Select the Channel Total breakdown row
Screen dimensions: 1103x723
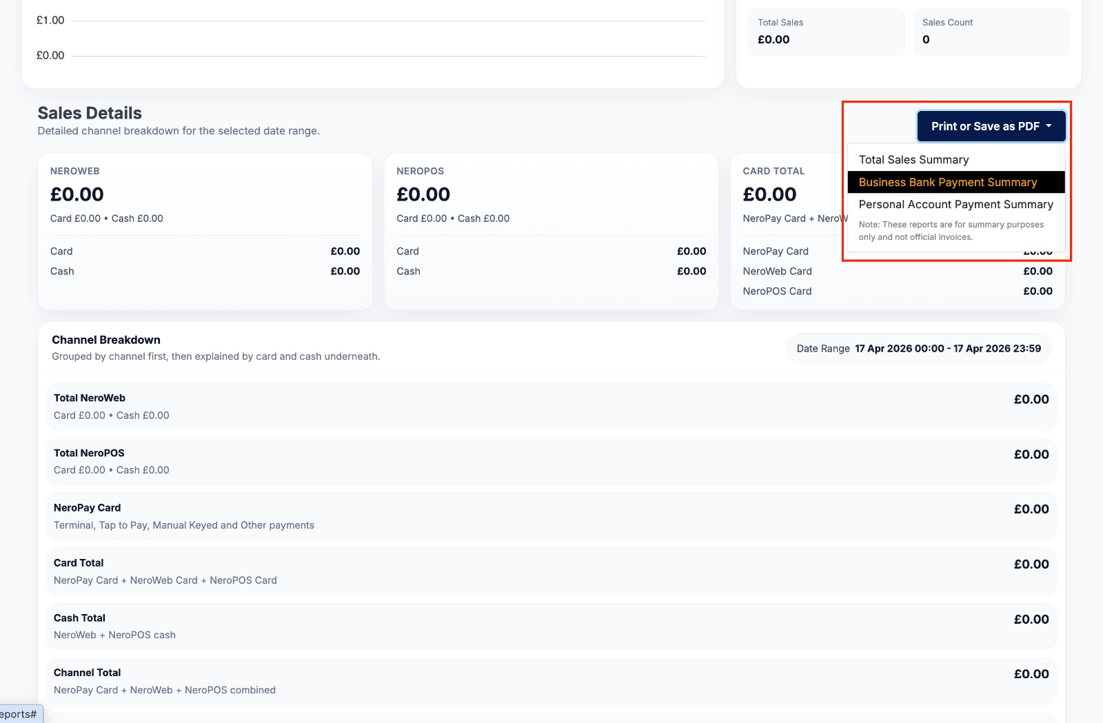click(551, 681)
